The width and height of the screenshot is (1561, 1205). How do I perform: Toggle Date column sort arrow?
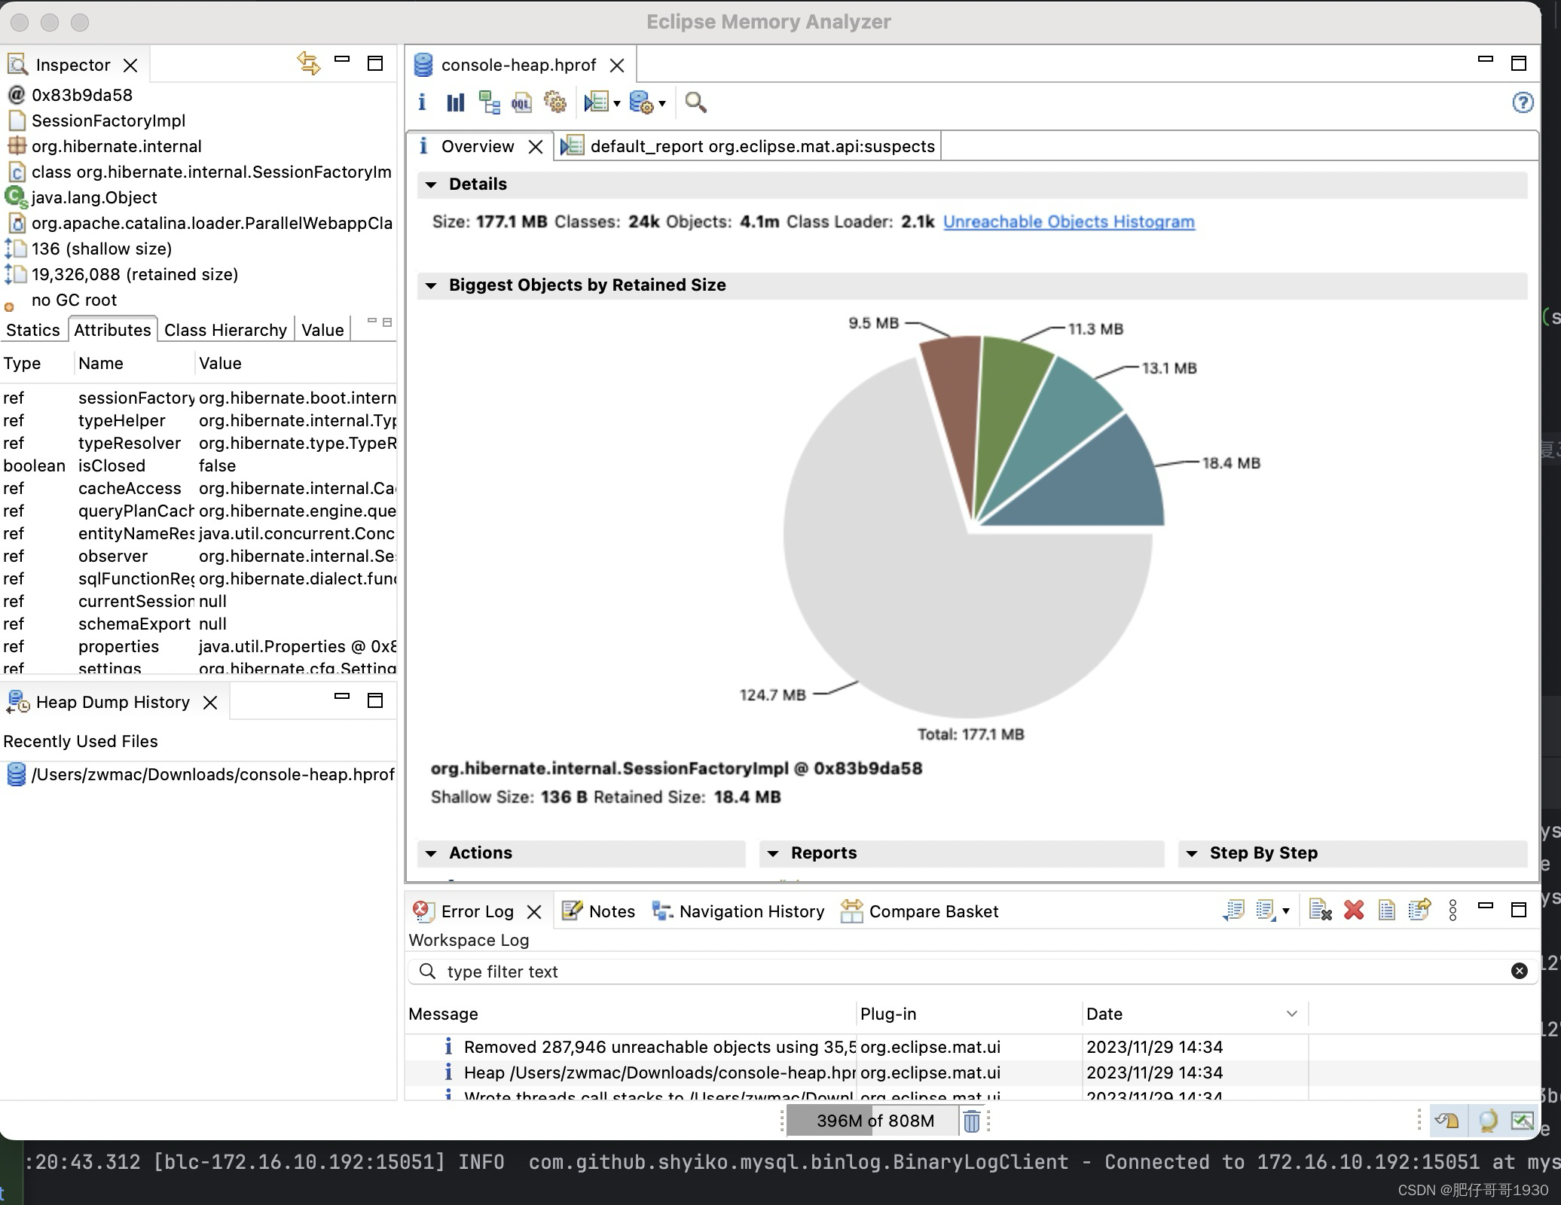[x=1292, y=1014]
